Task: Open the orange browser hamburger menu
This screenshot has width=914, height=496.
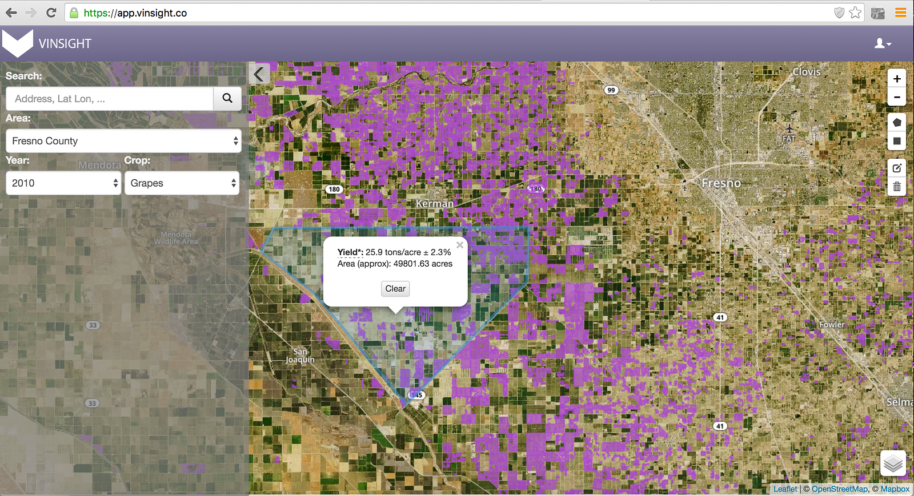Action: [901, 13]
